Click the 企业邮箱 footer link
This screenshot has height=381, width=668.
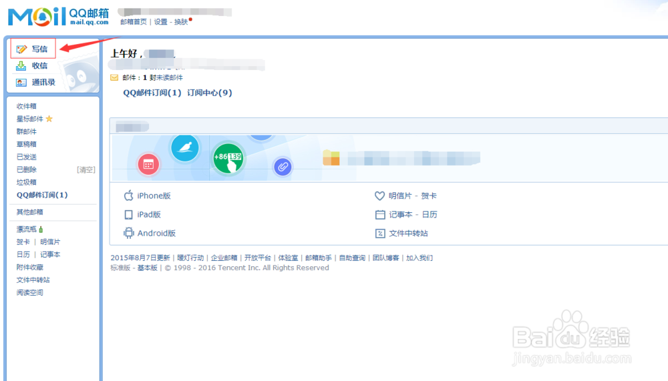[x=224, y=258]
